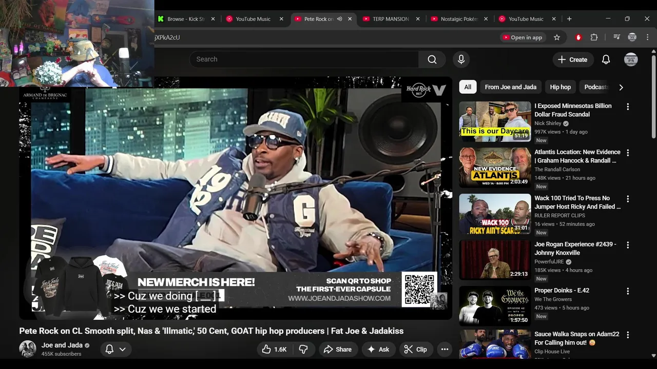Open options for Joe Rogan Experience video
The height and width of the screenshot is (369, 657).
click(x=627, y=245)
